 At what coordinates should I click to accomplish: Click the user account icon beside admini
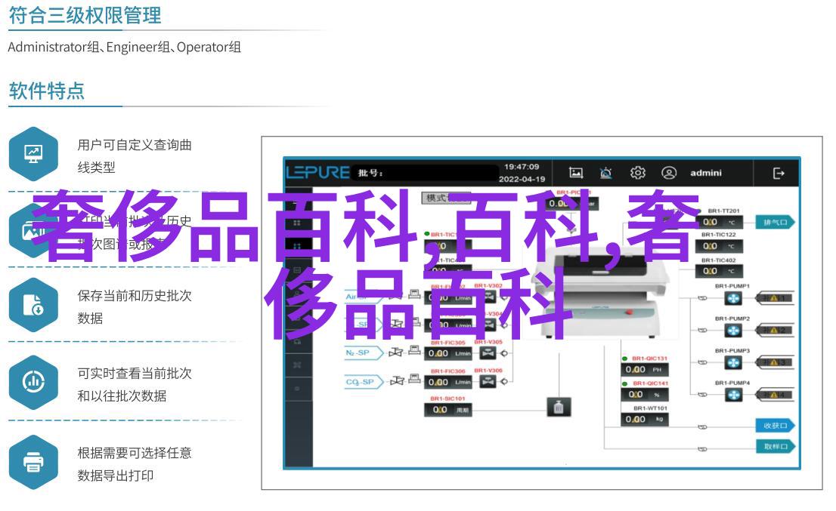pos(669,173)
